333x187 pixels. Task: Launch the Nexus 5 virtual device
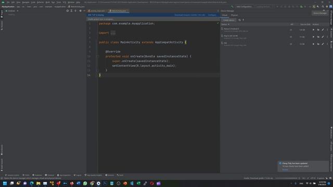point(313,30)
